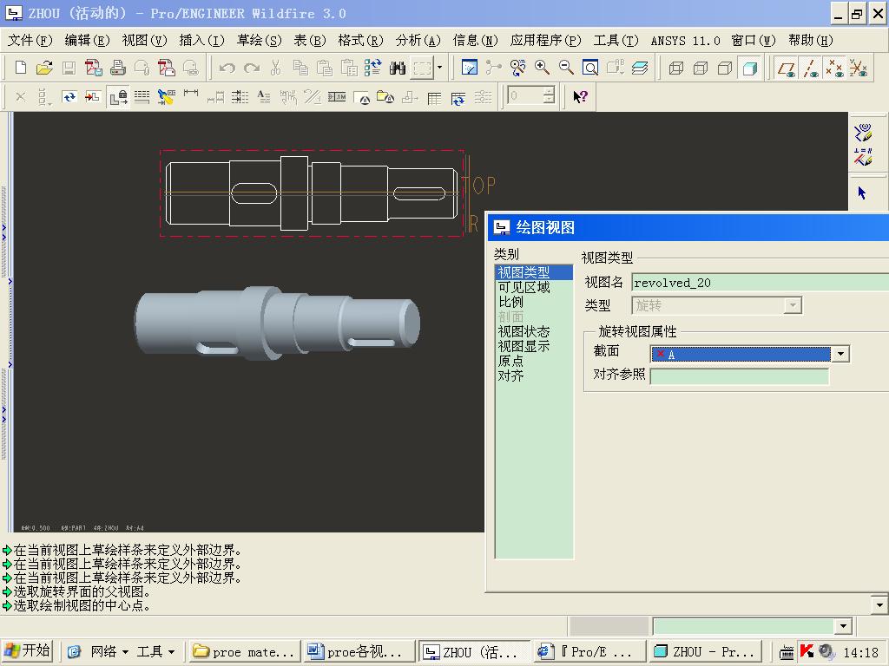Switch display to wireframe cube icon
Viewport: 889px width, 666px height.
675,68
